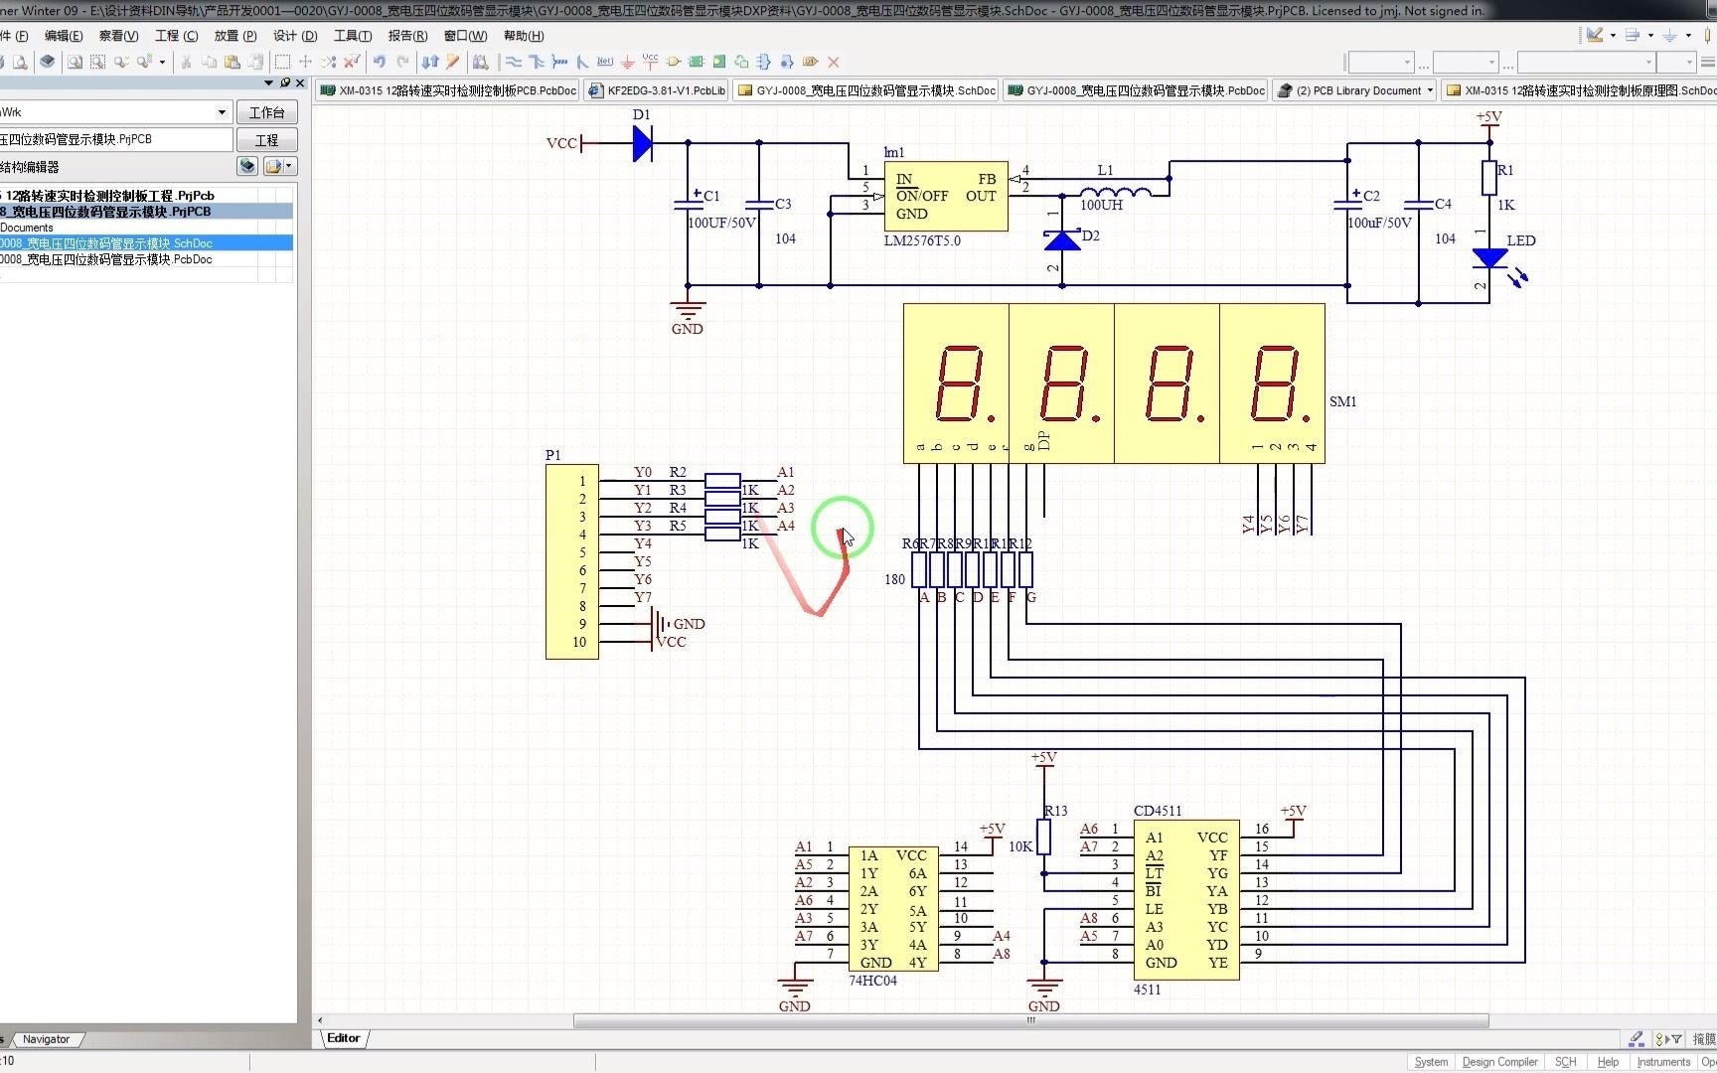The height and width of the screenshot is (1073, 1717).
Task: Pick the Place Net Label tool
Action: [605, 62]
